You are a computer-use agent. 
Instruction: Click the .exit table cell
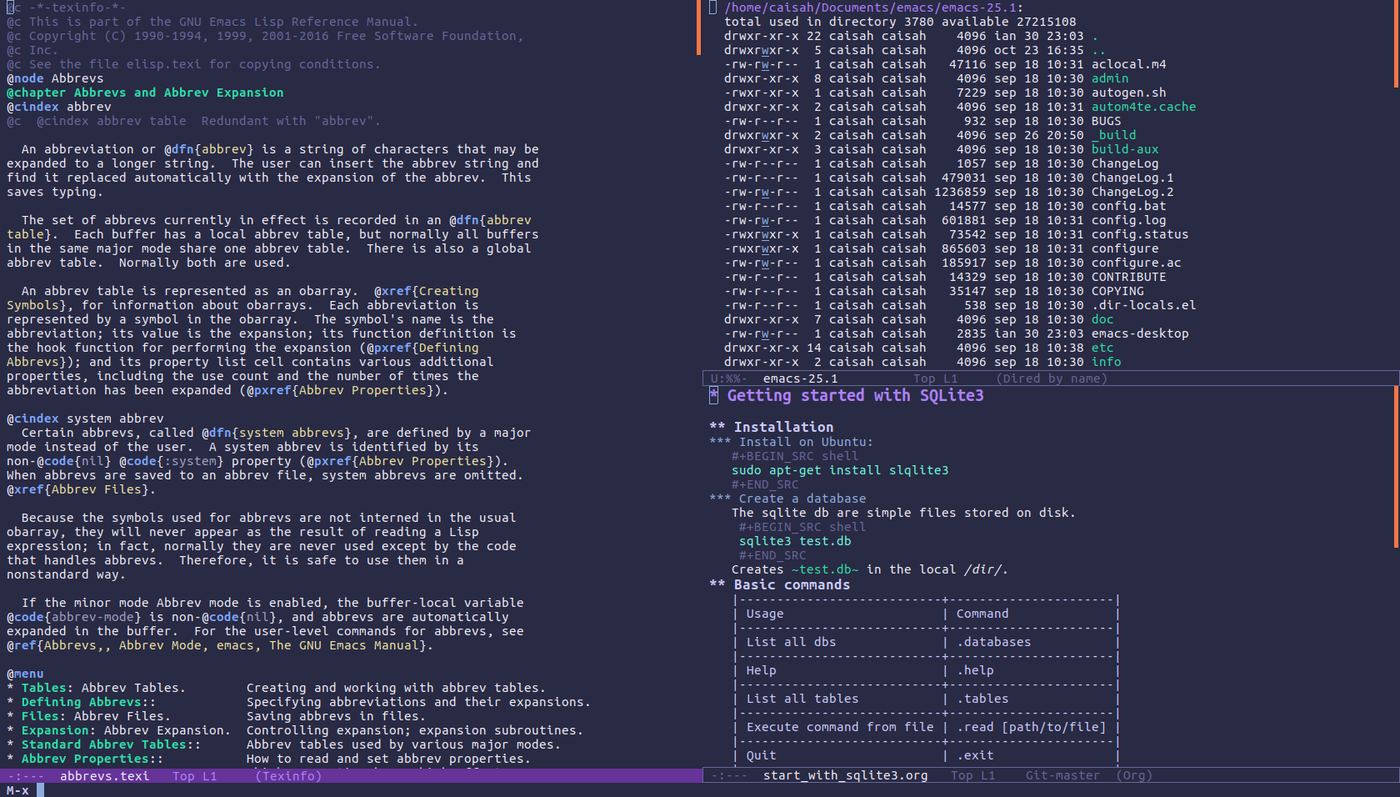[x=975, y=755]
